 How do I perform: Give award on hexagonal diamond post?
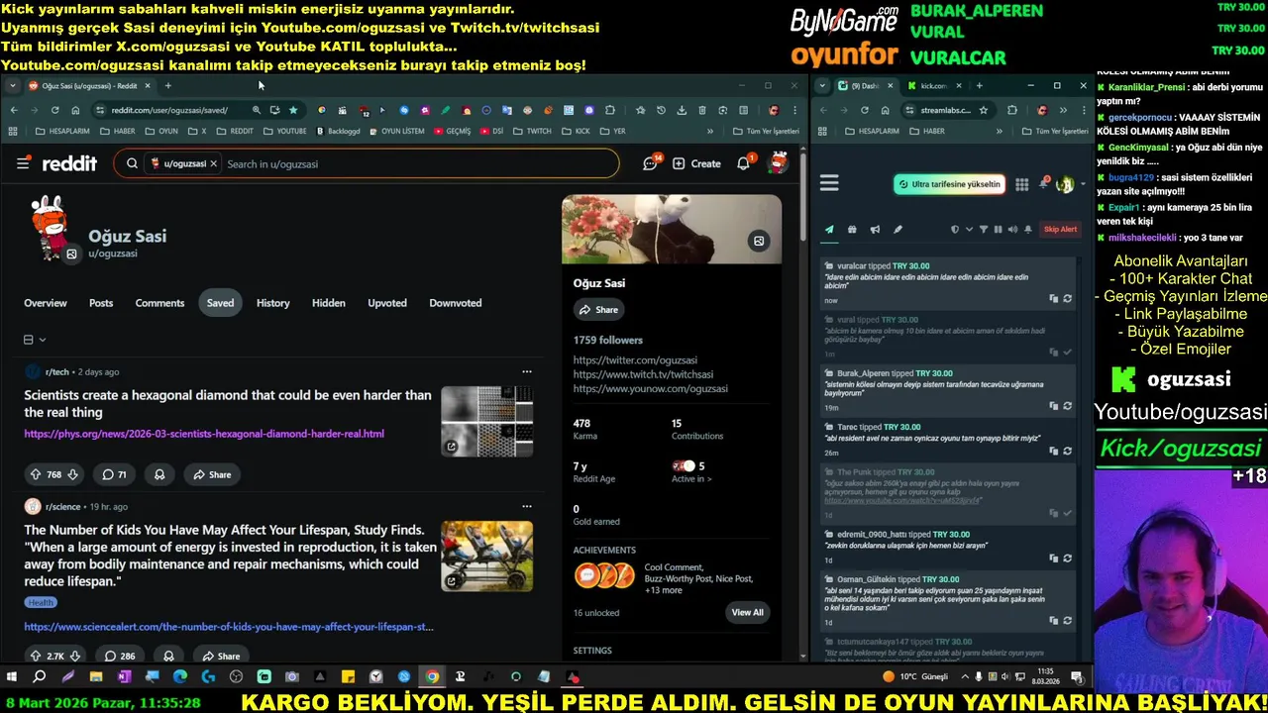[x=159, y=474]
